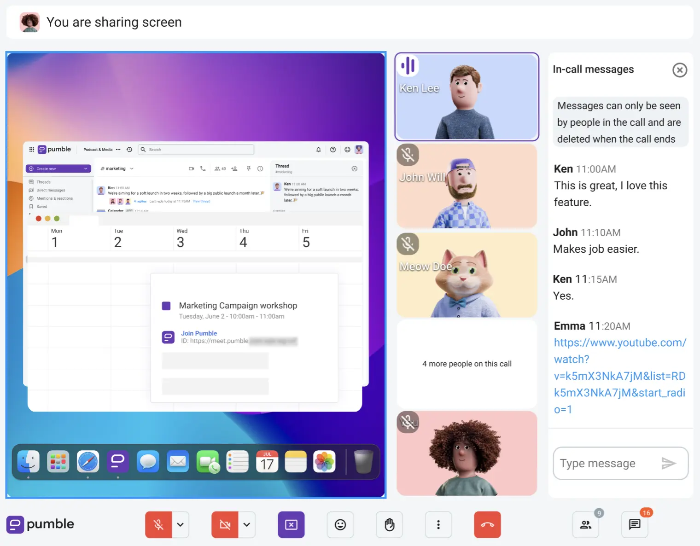The height and width of the screenshot is (546, 700).
Task: Open the Podcast & Media workspace three-dot menu
Action: pyautogui.click(x=118, y=150)
